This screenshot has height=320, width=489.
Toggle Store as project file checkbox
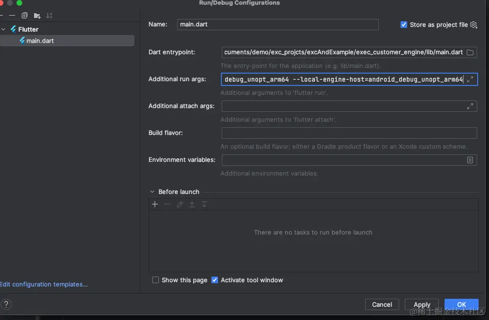[x=403, y=25]
